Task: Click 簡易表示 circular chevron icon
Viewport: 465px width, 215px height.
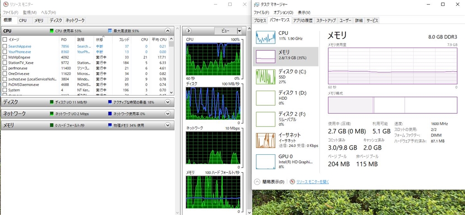Action: (257, 181)
